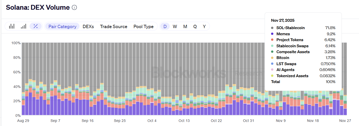Click the info icon beside the chart title
The width and height of the screenshot is (359, 126).
tap(74, 8)
